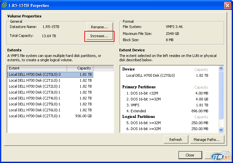Click the Total Capacity value 13.64 TB
This screenshot has width=233, height=163.
(x=49, y=36)
